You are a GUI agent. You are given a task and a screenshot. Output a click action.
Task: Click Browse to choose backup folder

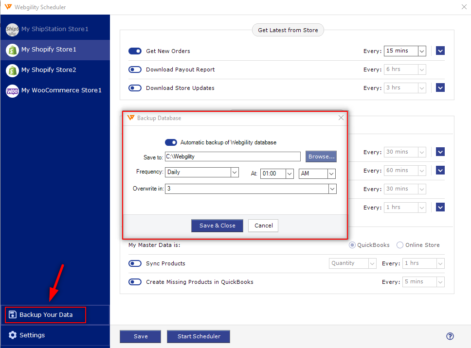[x=321, y=157]
